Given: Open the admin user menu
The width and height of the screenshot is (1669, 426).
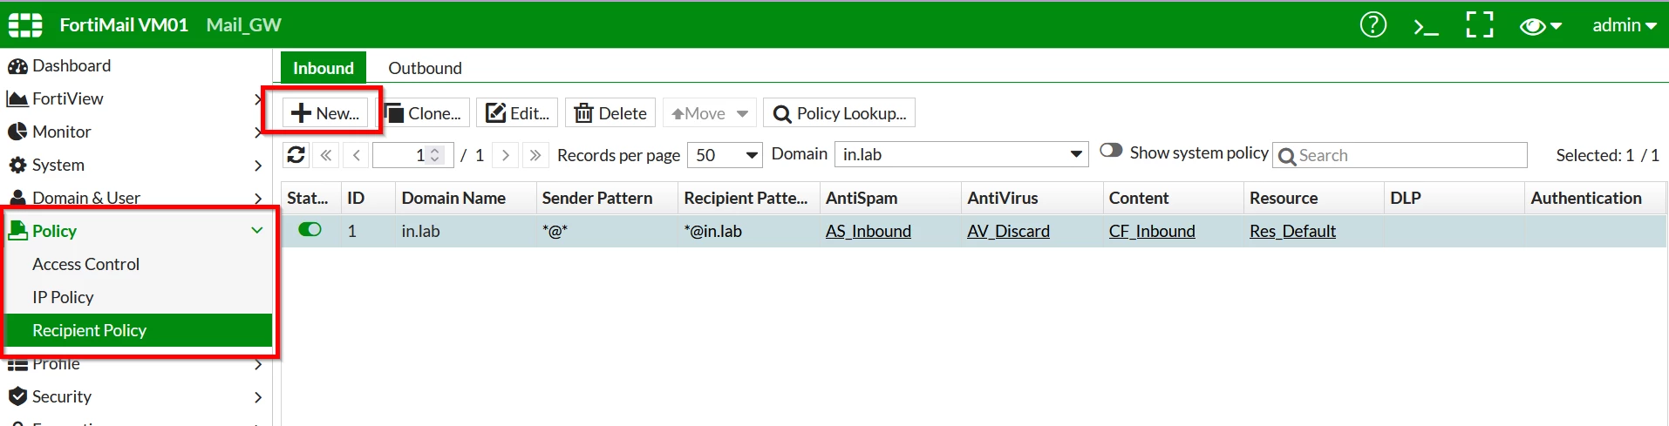Looking at the screenshot, I should tap(1624, 25).
